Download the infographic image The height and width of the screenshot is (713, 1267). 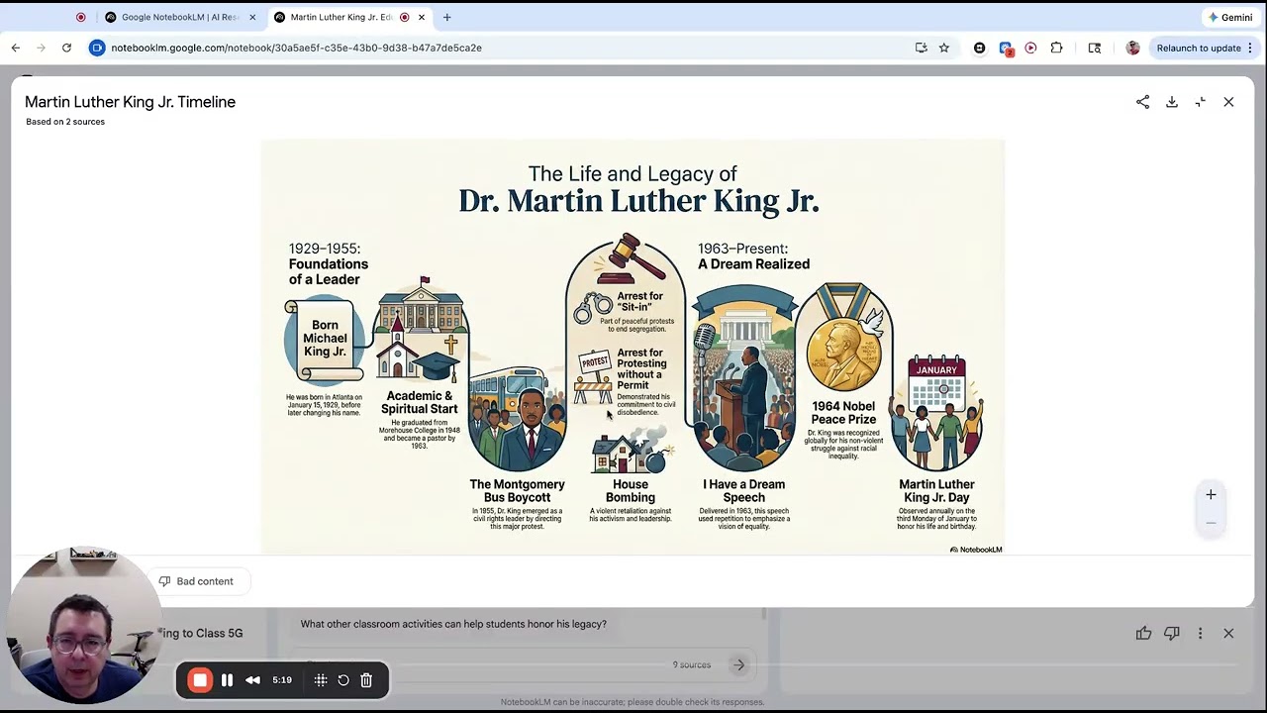tap(1172, 102)
